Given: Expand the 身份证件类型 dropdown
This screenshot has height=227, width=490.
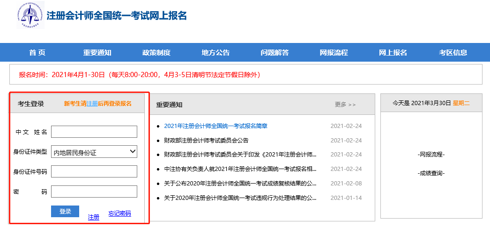Looking at the screenshot, I should pyautogui.click(x=94, y=152).
